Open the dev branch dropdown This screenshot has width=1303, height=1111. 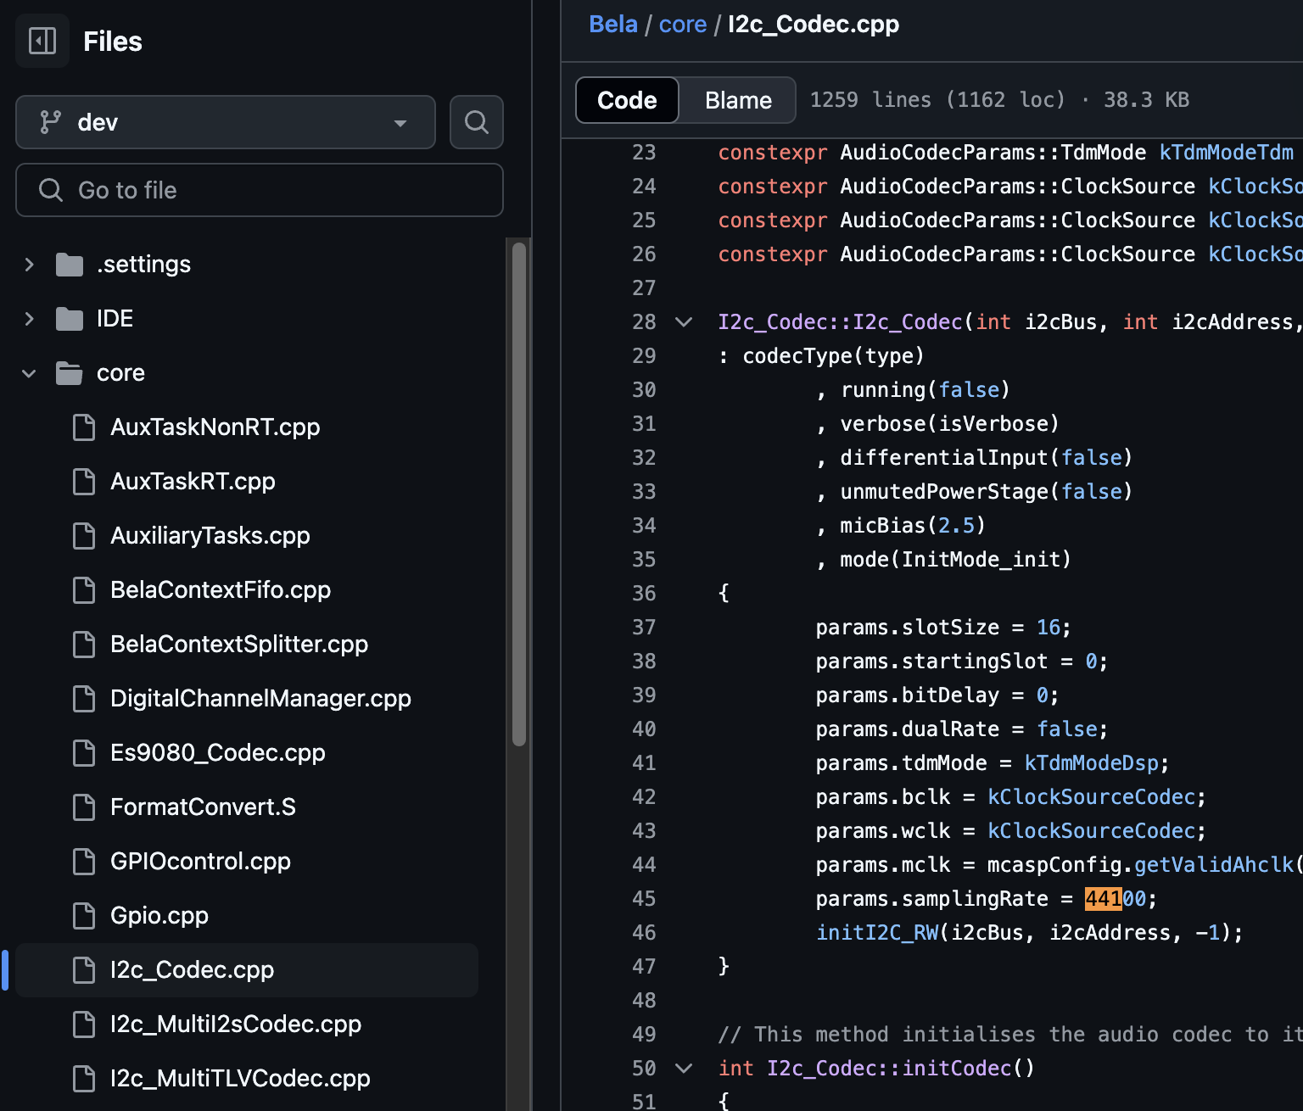[225, 122]
